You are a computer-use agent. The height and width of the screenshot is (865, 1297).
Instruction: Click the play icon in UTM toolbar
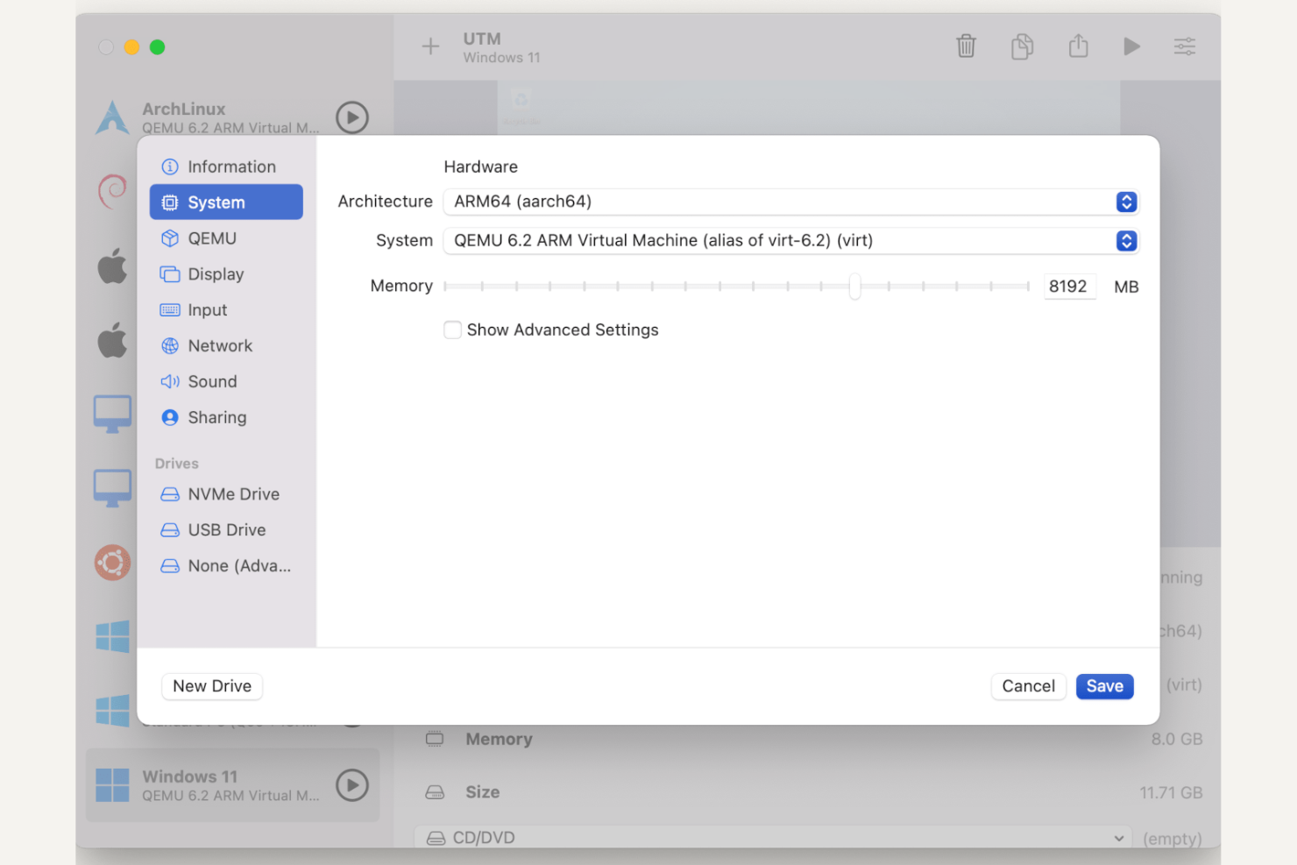click(1131, 46)
